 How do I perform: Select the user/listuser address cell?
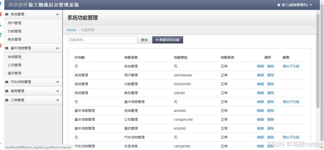pos(183,75)
